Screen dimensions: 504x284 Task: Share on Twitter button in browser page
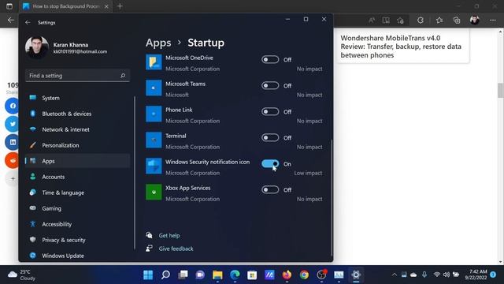click(13, 124)
